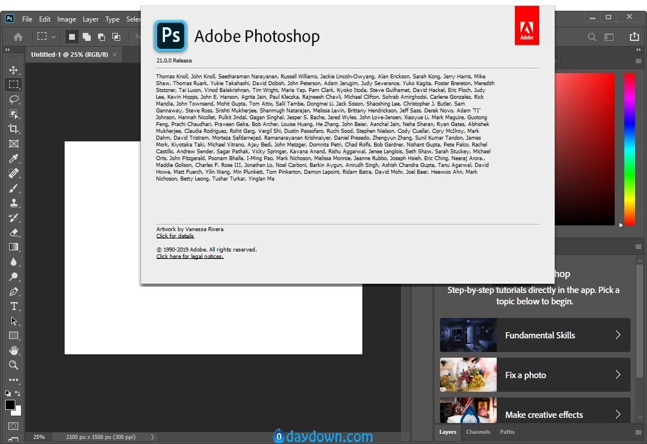Image resolution: width=647 pixels, height=444 pixels.
Task: Select the Move tool
Action: (x=14, y=70)
